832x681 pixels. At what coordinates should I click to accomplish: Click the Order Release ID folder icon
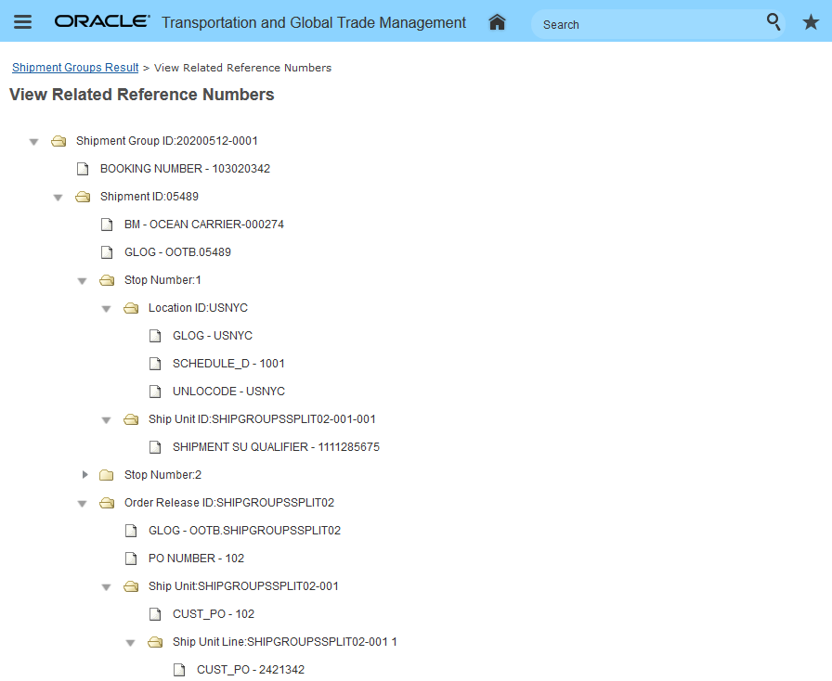point(107,503)
